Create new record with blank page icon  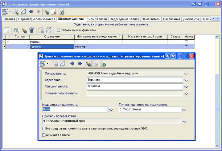(x=6, y=30)
